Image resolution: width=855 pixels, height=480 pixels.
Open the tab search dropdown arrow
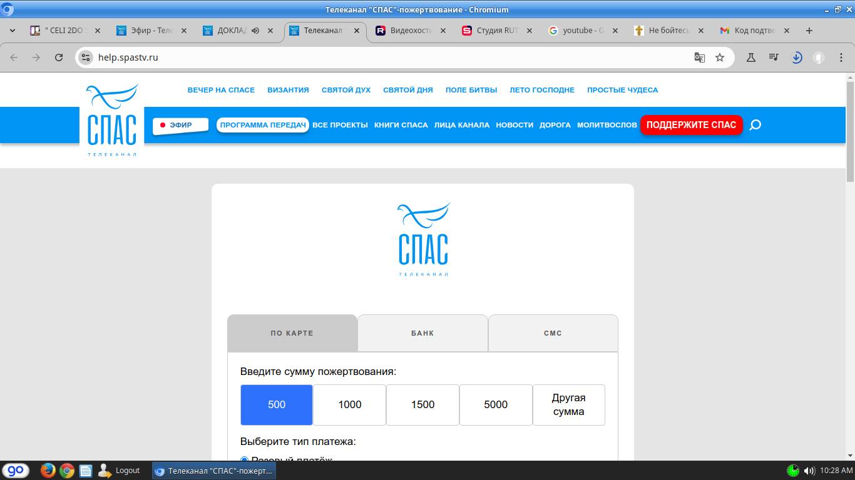click(x=12, y=31)
